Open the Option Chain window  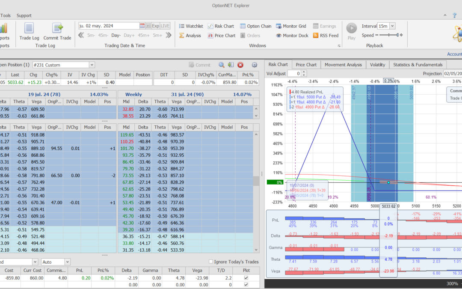[x=256, y=26]
